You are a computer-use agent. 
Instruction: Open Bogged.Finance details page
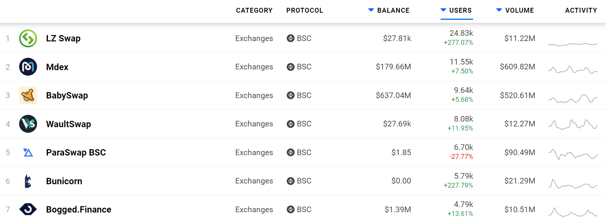coord(79,210)
